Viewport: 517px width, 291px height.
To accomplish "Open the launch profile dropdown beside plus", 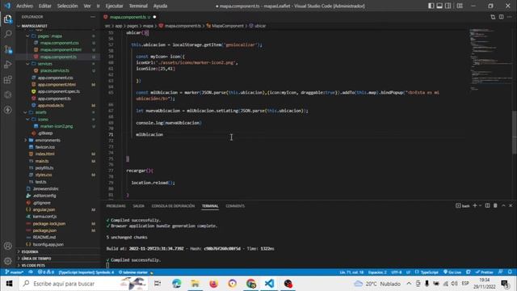I will [480, 205].
